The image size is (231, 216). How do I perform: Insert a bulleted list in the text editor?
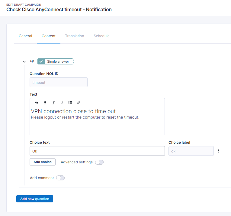pyautogui.click(x=70, y=103)
